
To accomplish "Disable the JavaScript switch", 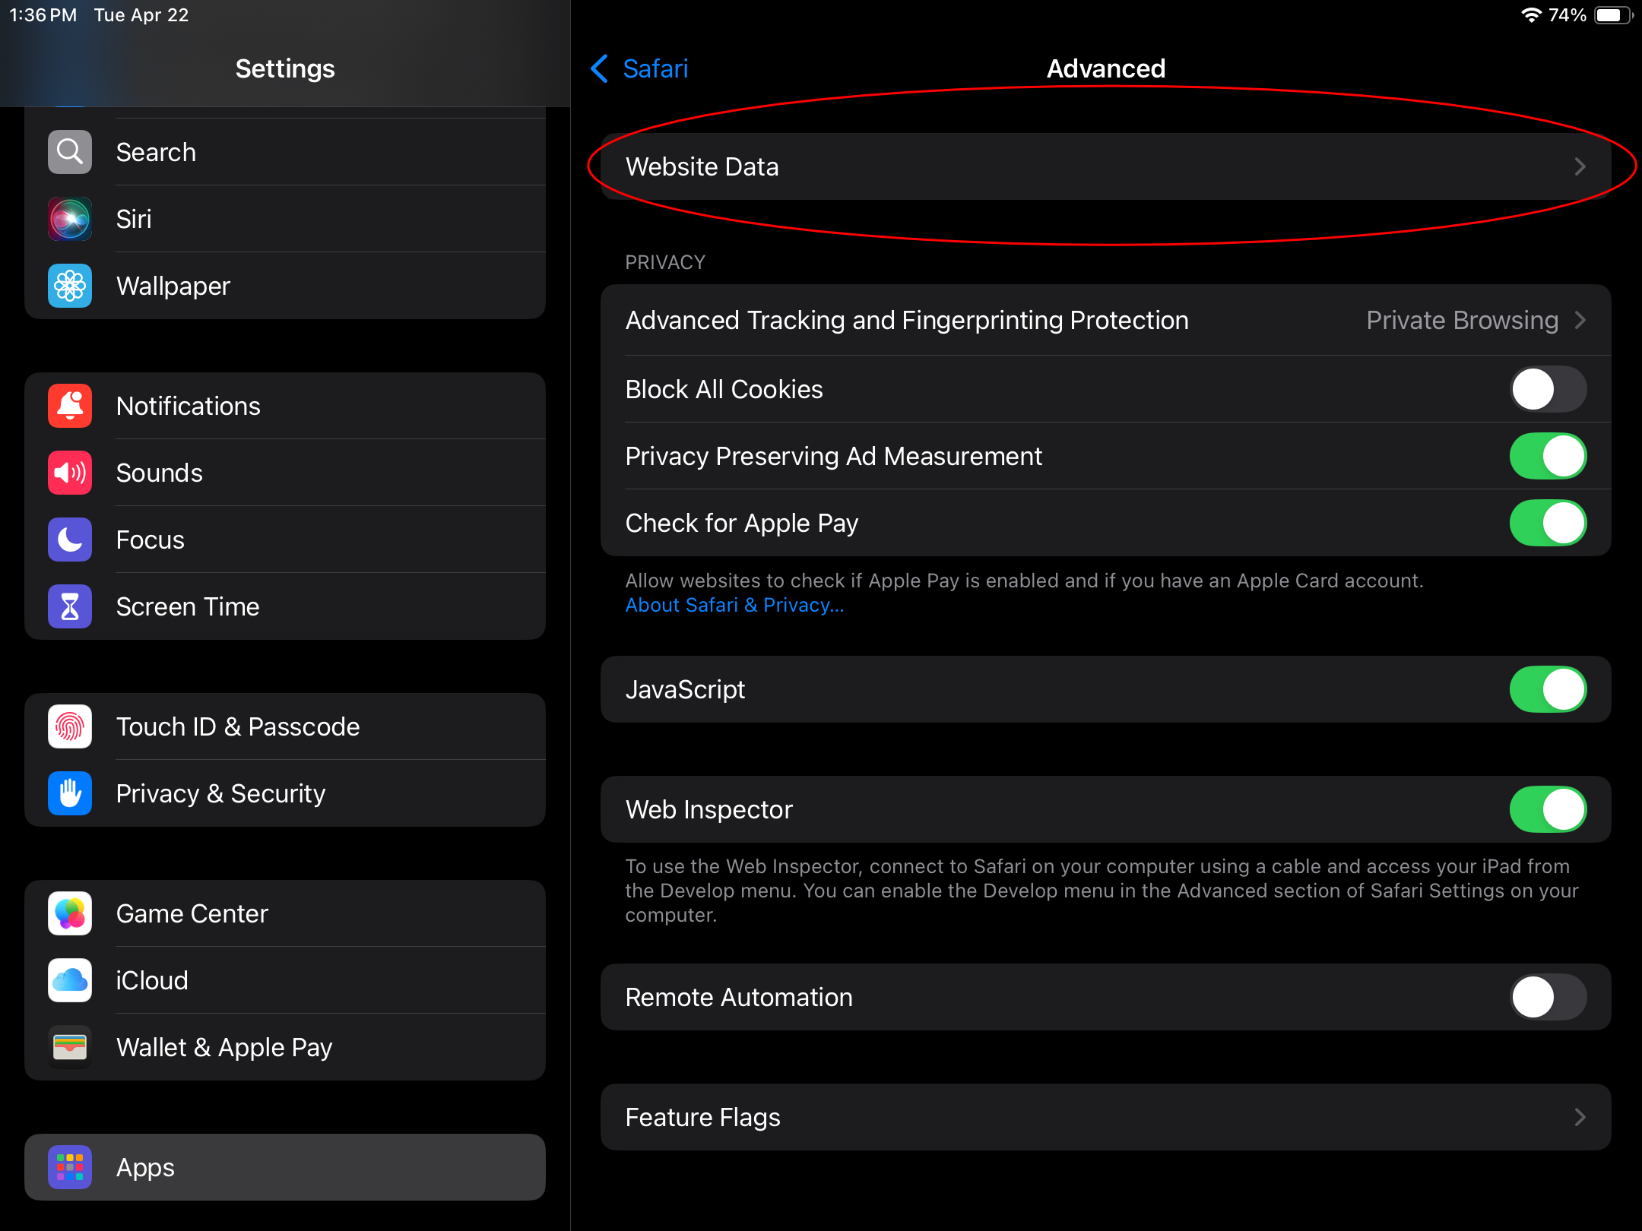I will (x=1548, y=689).
